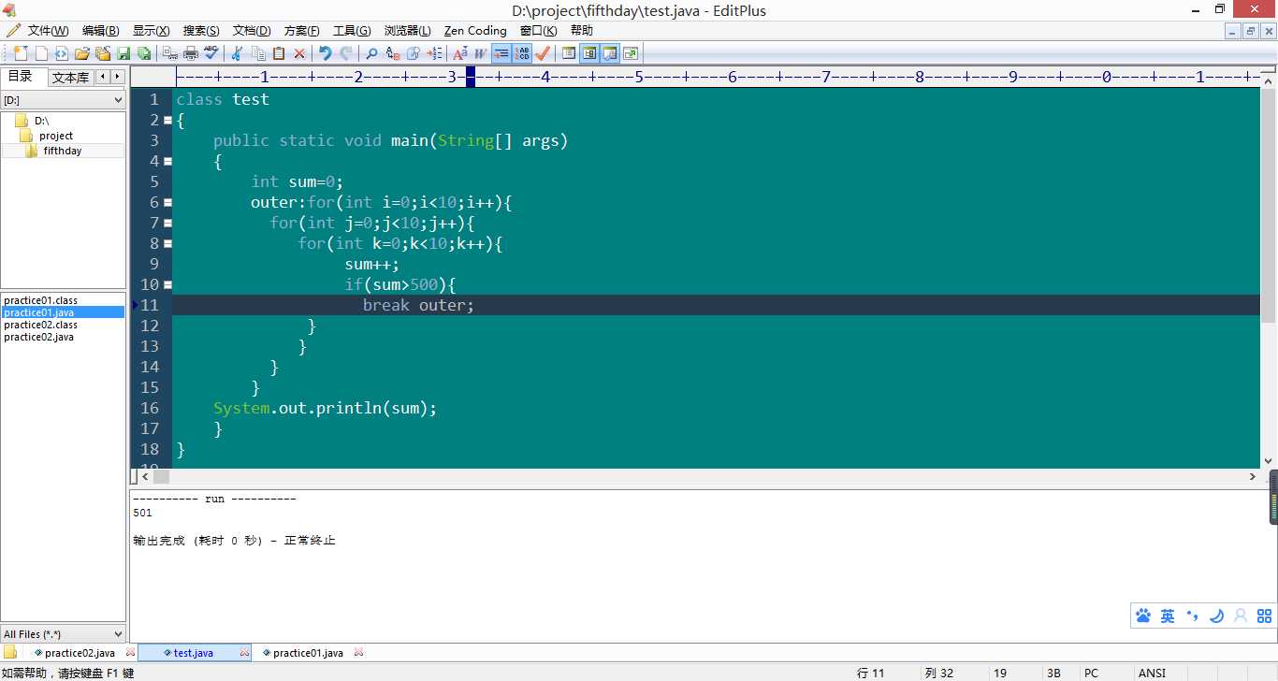
Task: Collapse the code fold at line 4
Action: (167, 161)
